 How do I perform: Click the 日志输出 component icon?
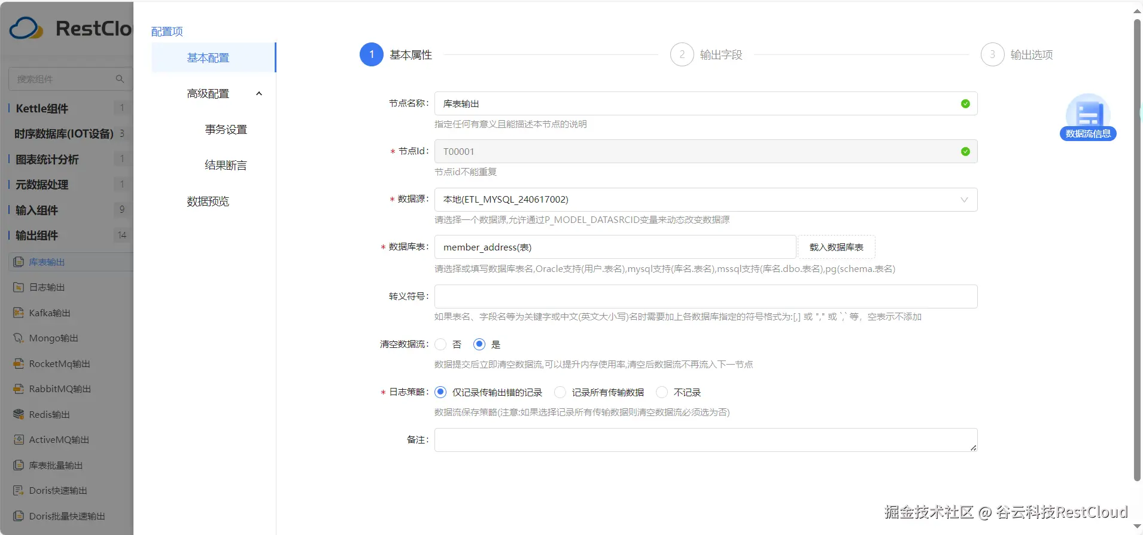pyautogui.click(x=19, y=288)
